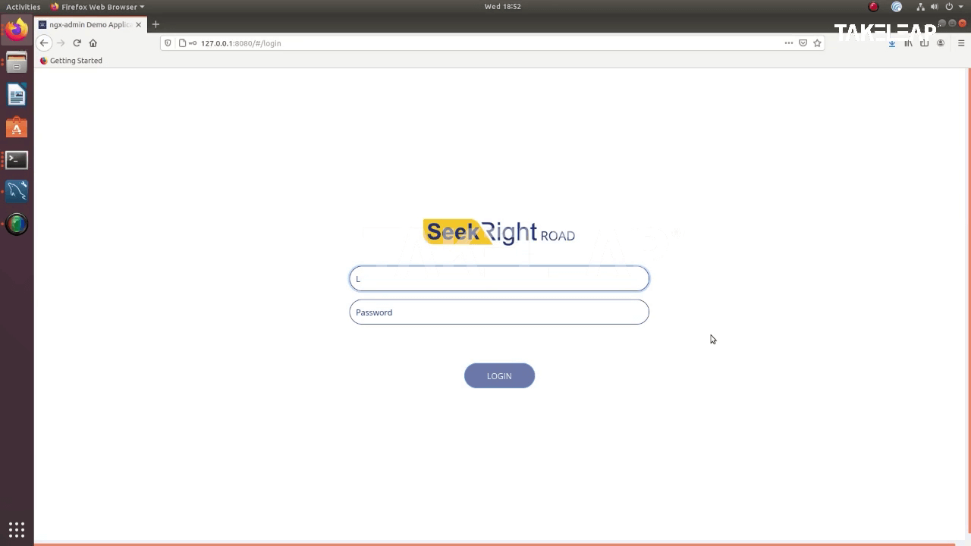Image resolution: width=971 pixels, height=546 pixels.
Task: Toggle the sidebar view icon
Action: click(x=924, y=43)
